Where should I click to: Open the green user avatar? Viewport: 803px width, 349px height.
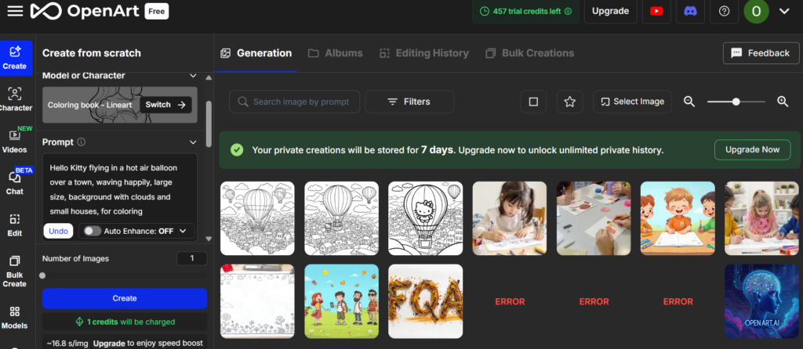tap(757, 11)
